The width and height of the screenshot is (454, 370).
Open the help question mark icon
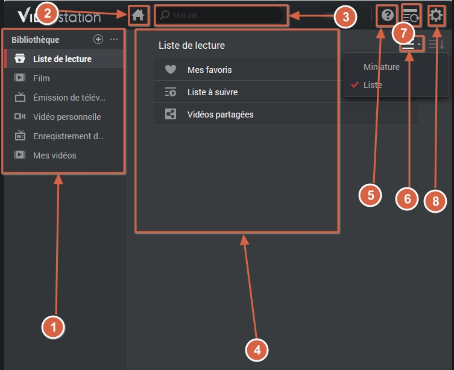coord(386,15)
